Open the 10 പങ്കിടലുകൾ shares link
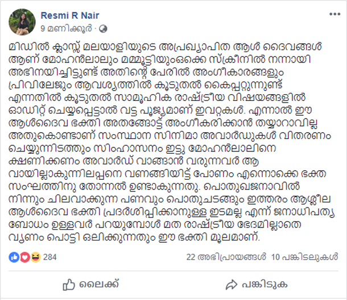Screen dimensions: 347x300 click(305, 257)
